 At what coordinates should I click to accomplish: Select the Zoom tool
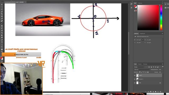pos(2,52)
